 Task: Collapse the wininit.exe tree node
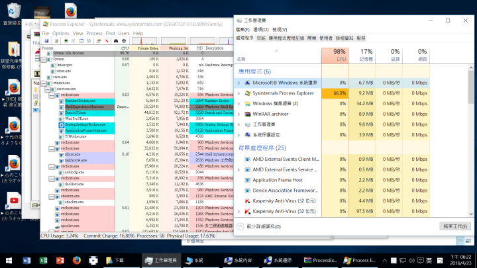click(x=44, y=83)
